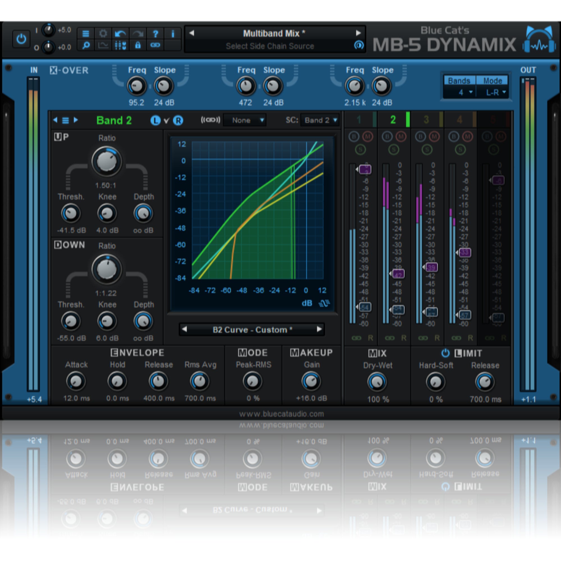This screenshot has height=561, width=561.
Task: Select band 2 tab
Action: point(394,120)
